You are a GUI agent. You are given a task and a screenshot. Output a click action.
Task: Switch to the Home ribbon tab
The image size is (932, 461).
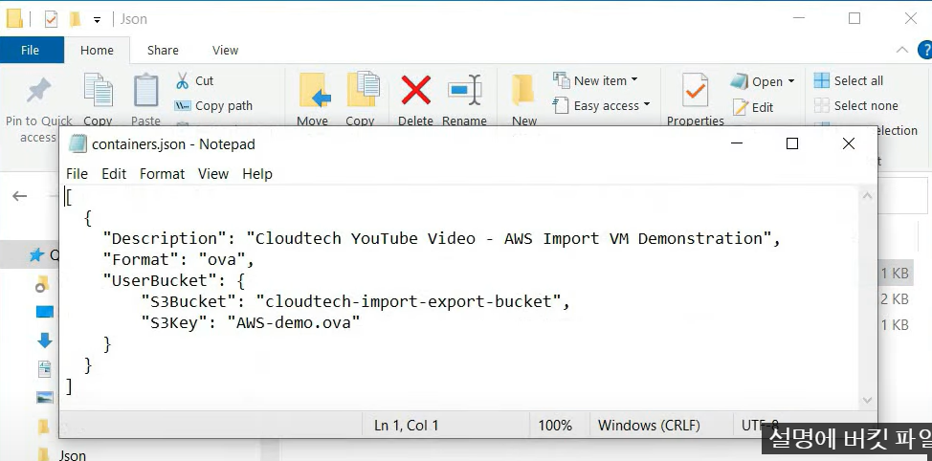(x=97, y=50)
